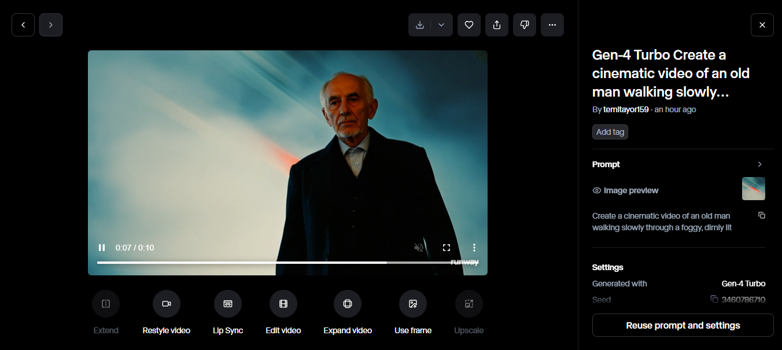Open video player options kebab menu
Viewport: 782px width, 350px height.
click(x=474, y=248)
